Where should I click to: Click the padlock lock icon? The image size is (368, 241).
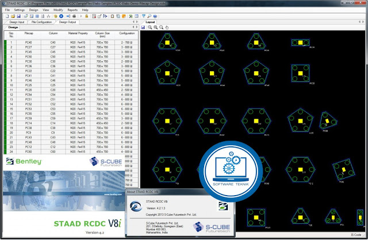pyautogui.click(x=87, y=16)
